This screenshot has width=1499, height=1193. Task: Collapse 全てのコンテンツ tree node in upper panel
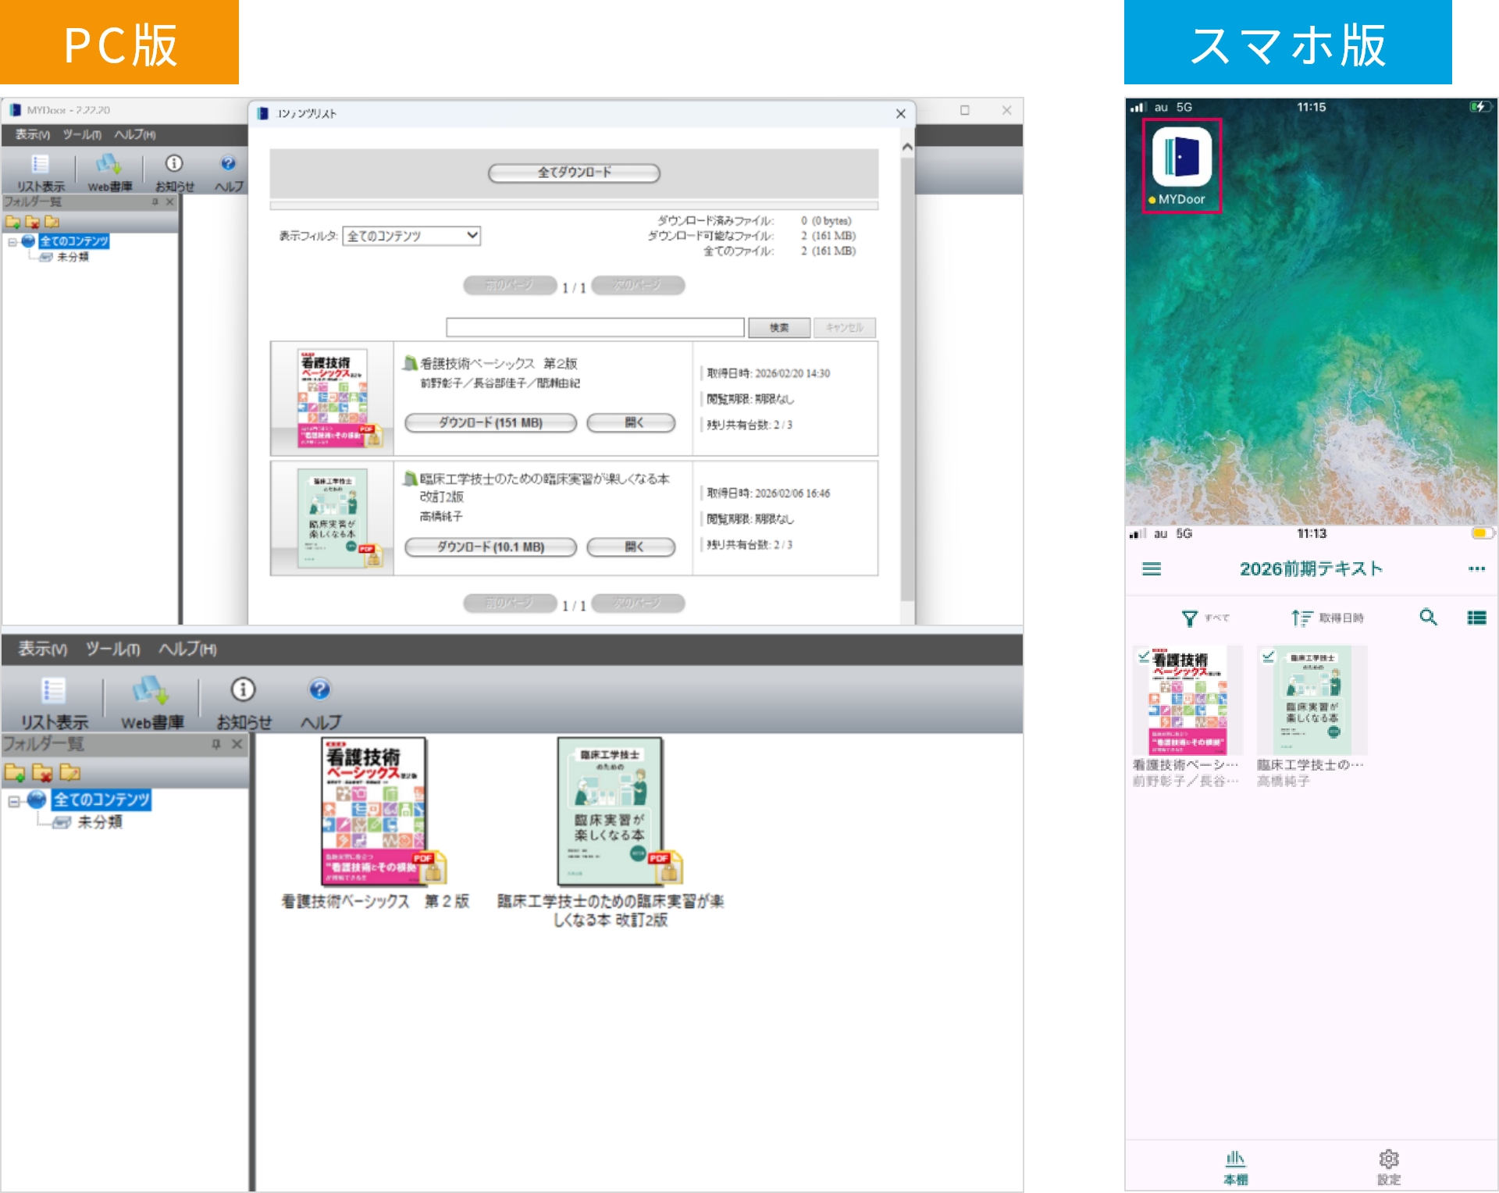(x=12, y=242)
